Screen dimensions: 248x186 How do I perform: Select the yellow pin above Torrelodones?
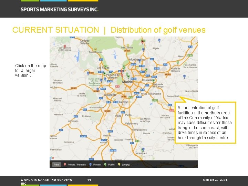tap(95, 50)
